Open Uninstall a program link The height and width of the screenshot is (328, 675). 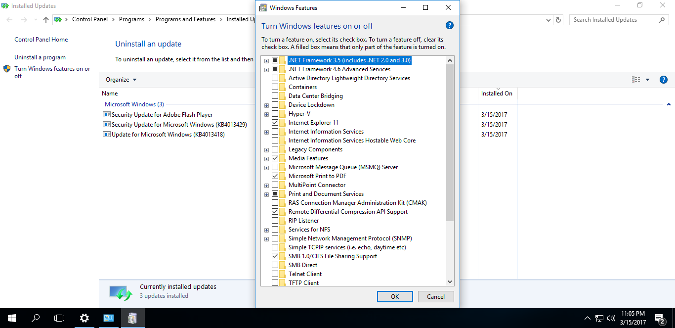pyautogui.click(x=40, y=57)
